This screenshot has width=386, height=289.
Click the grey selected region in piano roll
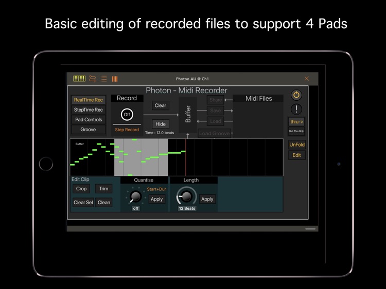(141, 157)
